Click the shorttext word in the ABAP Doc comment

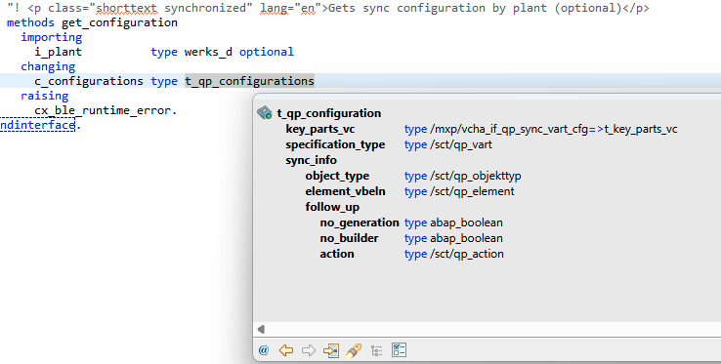click(126, 8)
